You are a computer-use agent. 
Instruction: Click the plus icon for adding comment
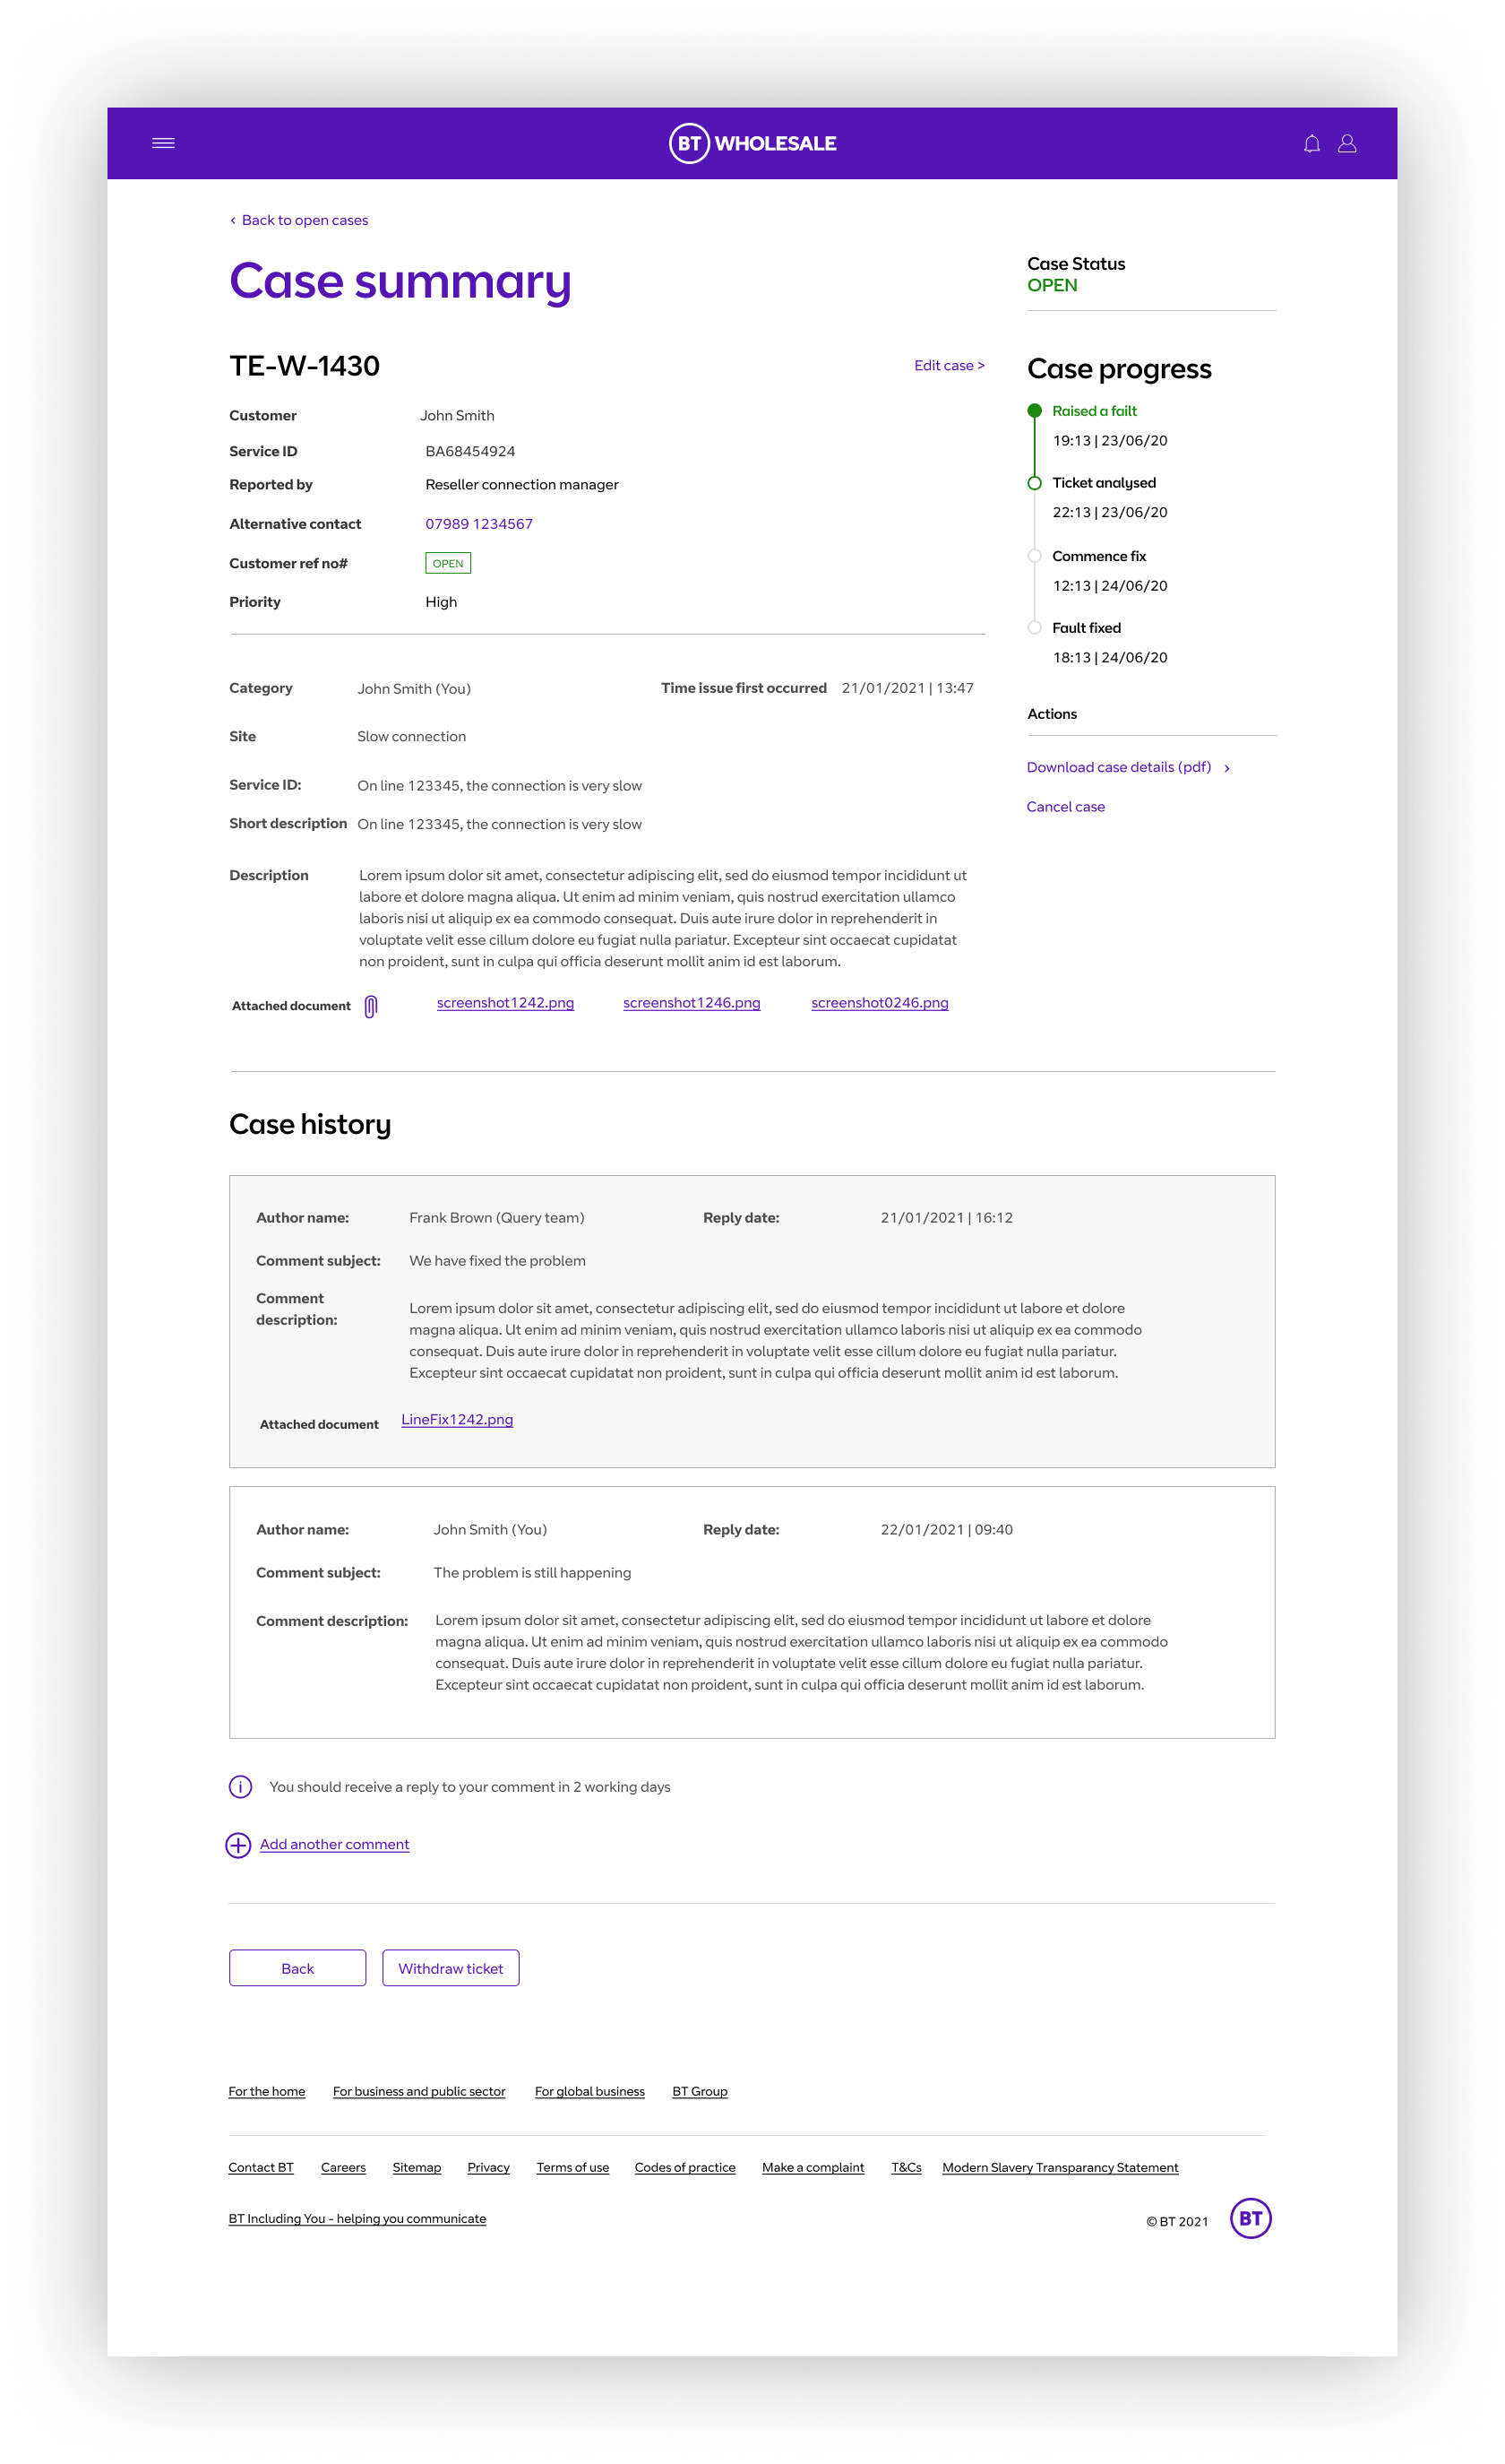[x=237, y=1845]
